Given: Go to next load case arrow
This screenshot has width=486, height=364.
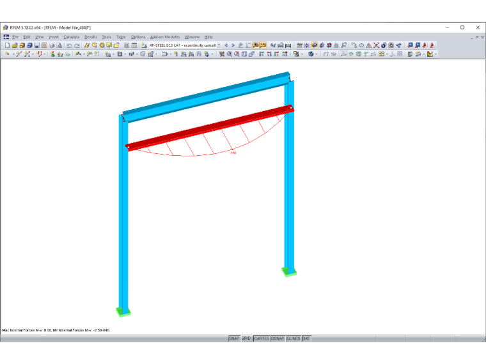Looking at the screenshot, I should (x=233, y=45).
